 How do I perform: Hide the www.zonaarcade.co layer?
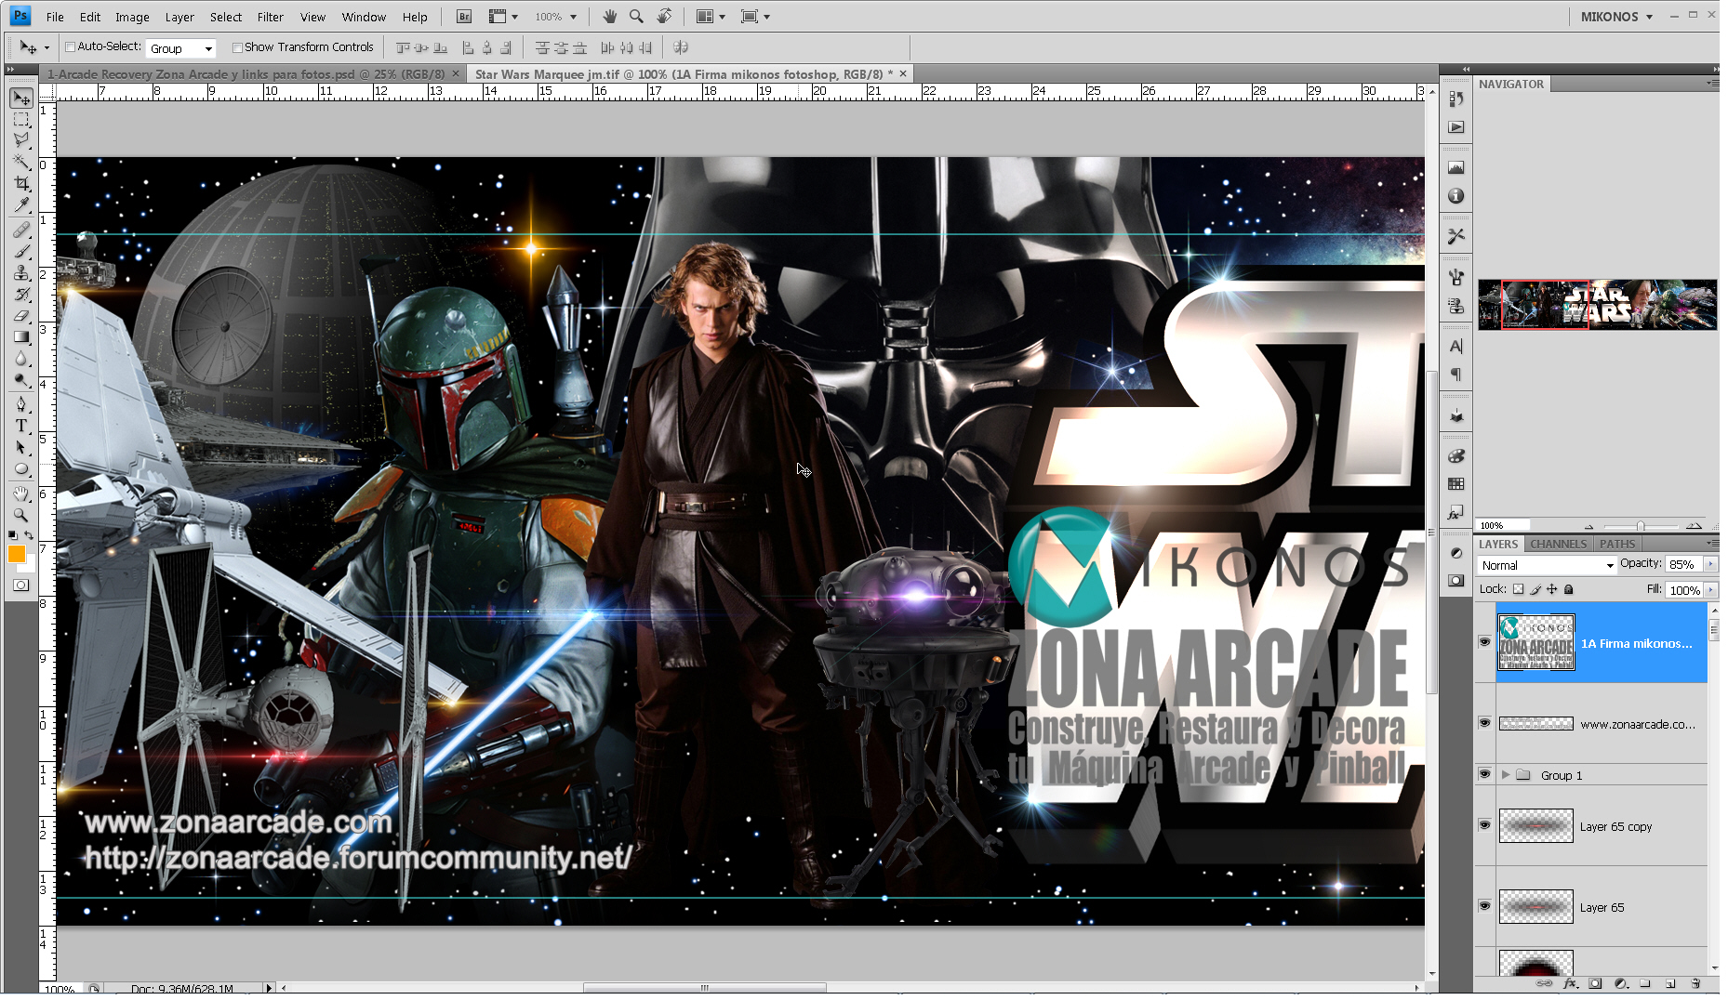click(1484, 723)
